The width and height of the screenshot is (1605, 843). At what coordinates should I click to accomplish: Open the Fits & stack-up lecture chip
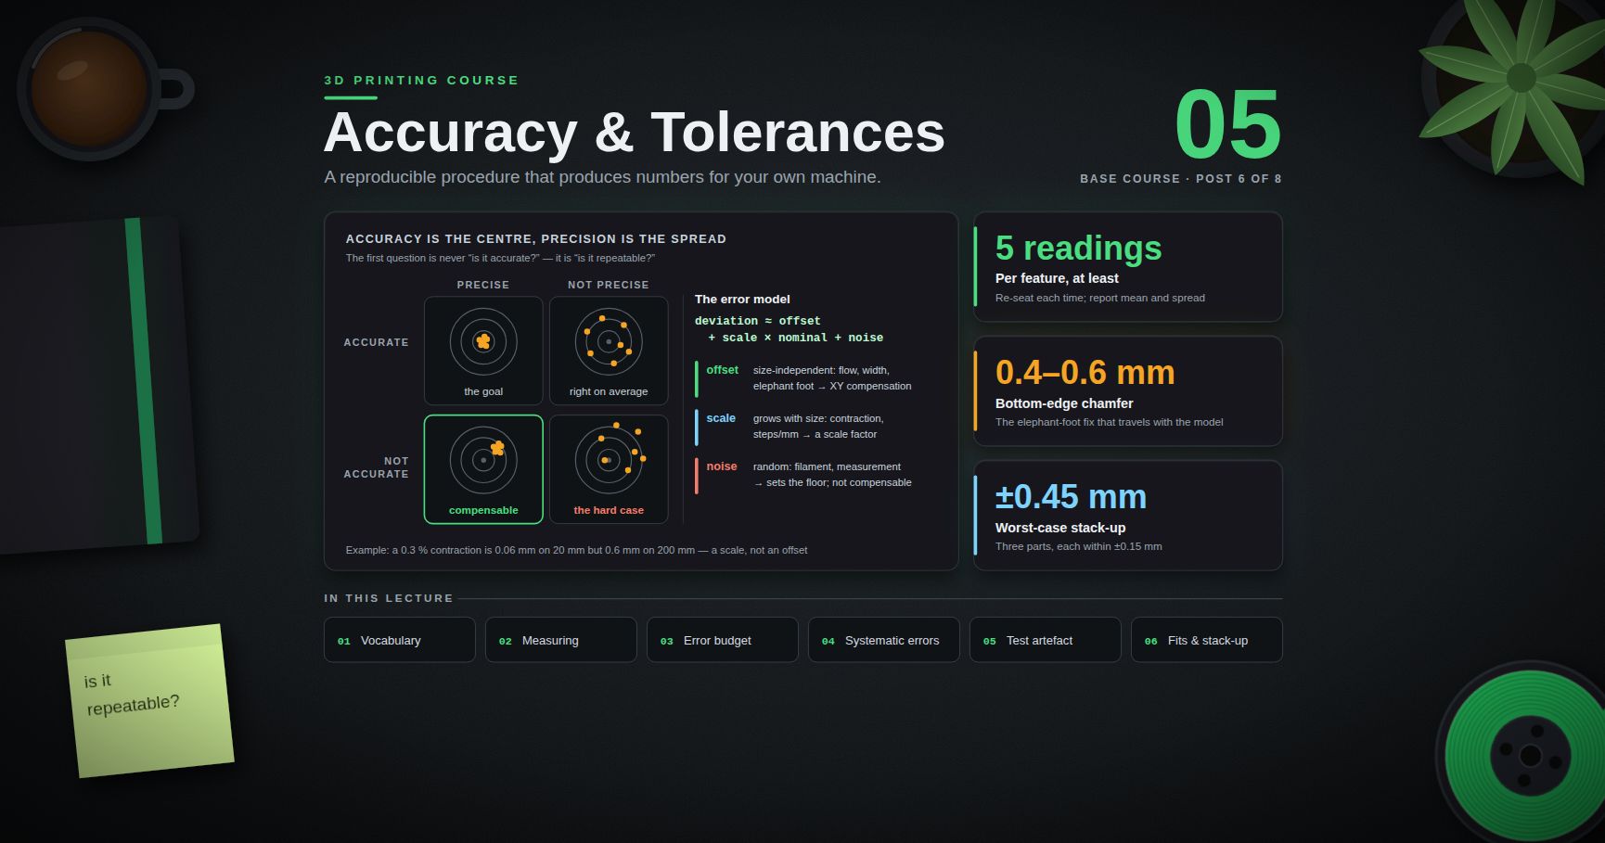(1206, 640)
